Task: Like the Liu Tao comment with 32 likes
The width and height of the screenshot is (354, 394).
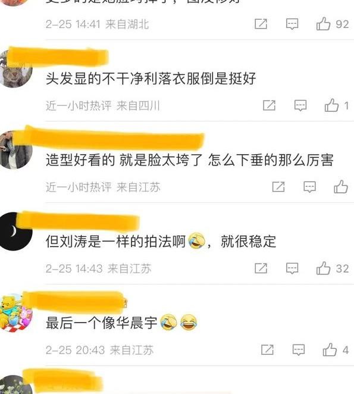Action: [x=323, y=268]
